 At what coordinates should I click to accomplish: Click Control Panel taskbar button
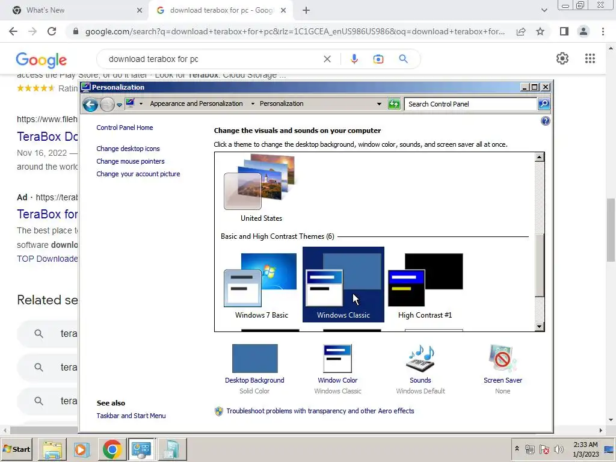141,449
